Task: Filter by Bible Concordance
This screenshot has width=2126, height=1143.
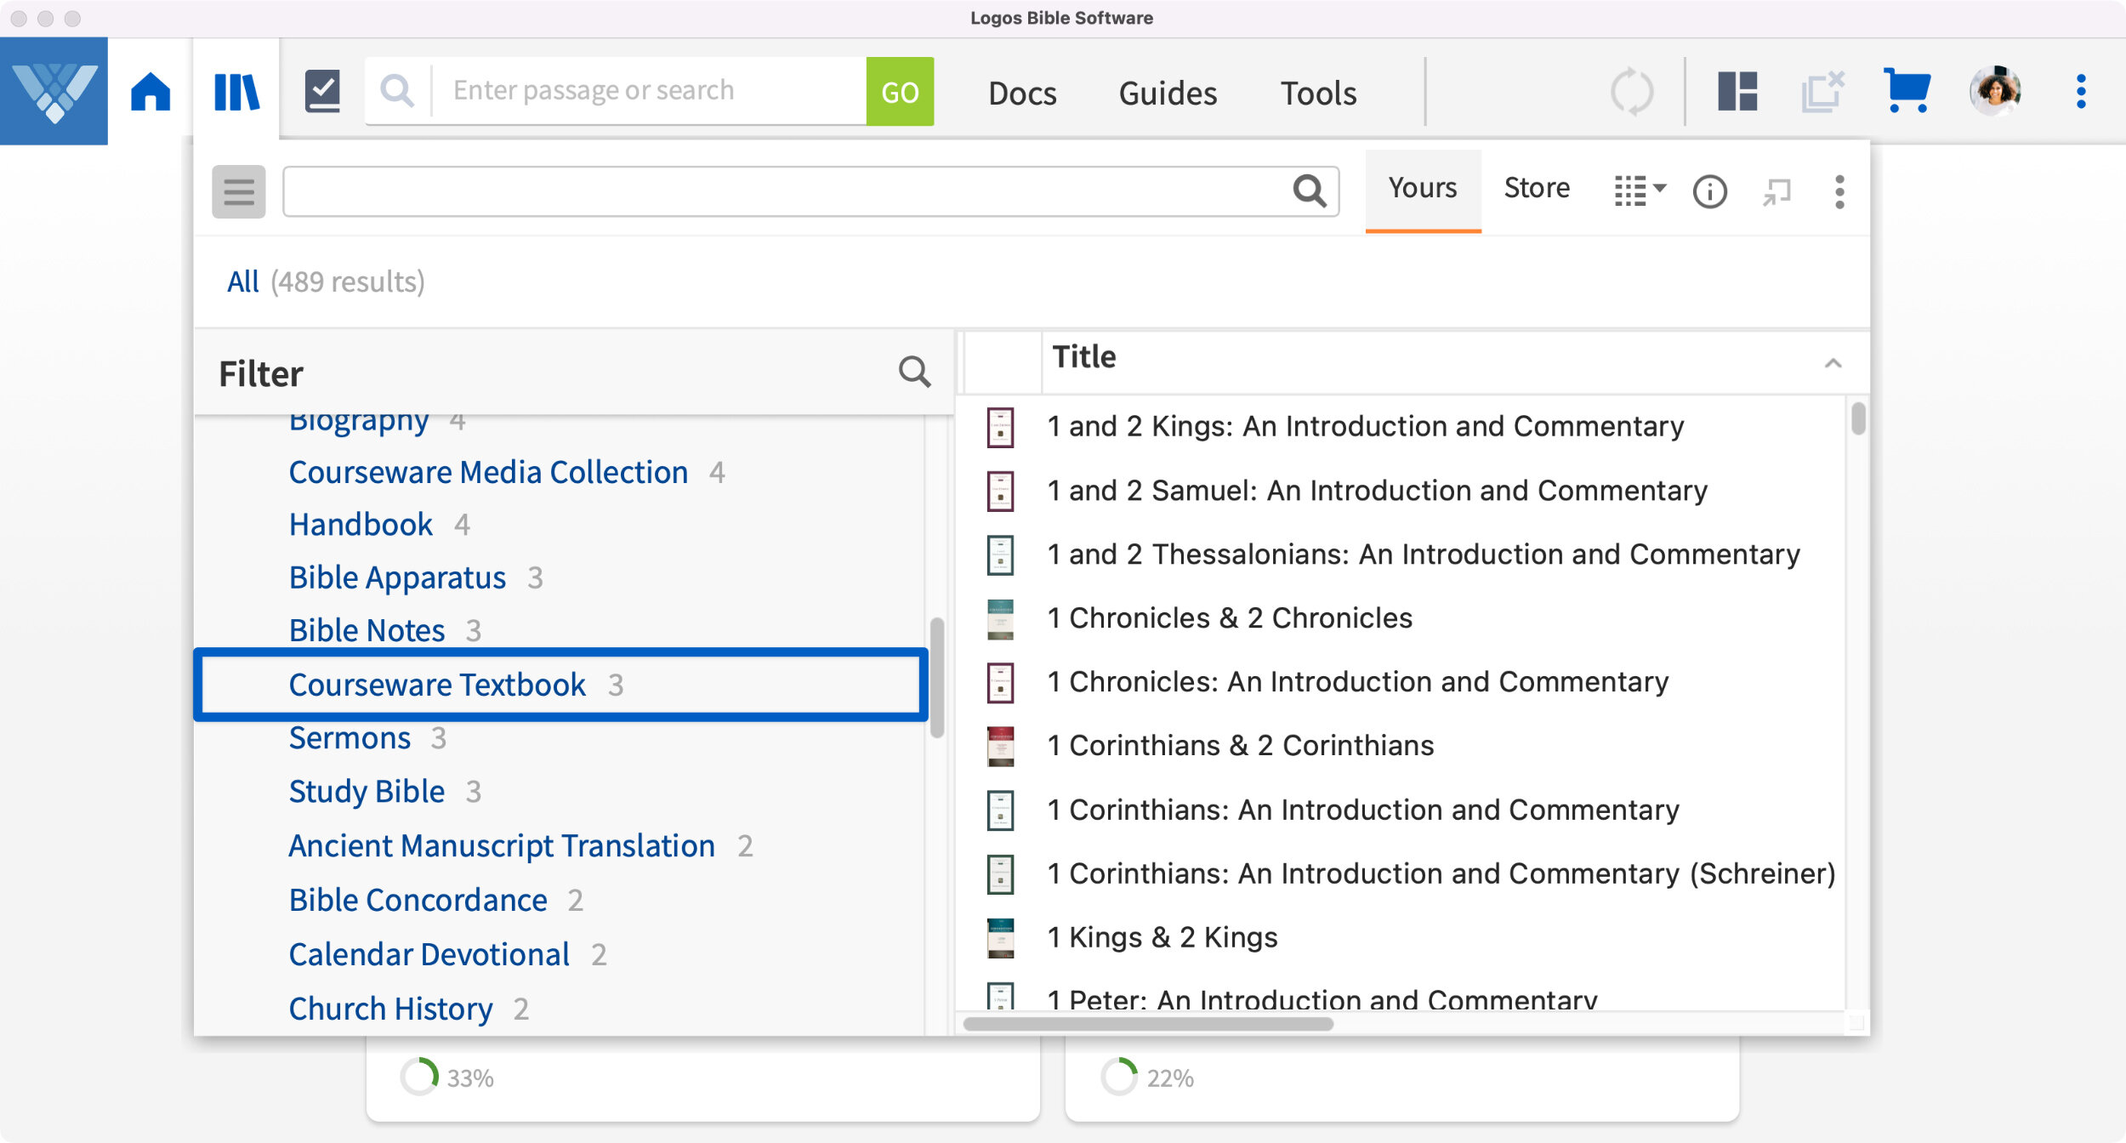Action: [x=418, y=901]
